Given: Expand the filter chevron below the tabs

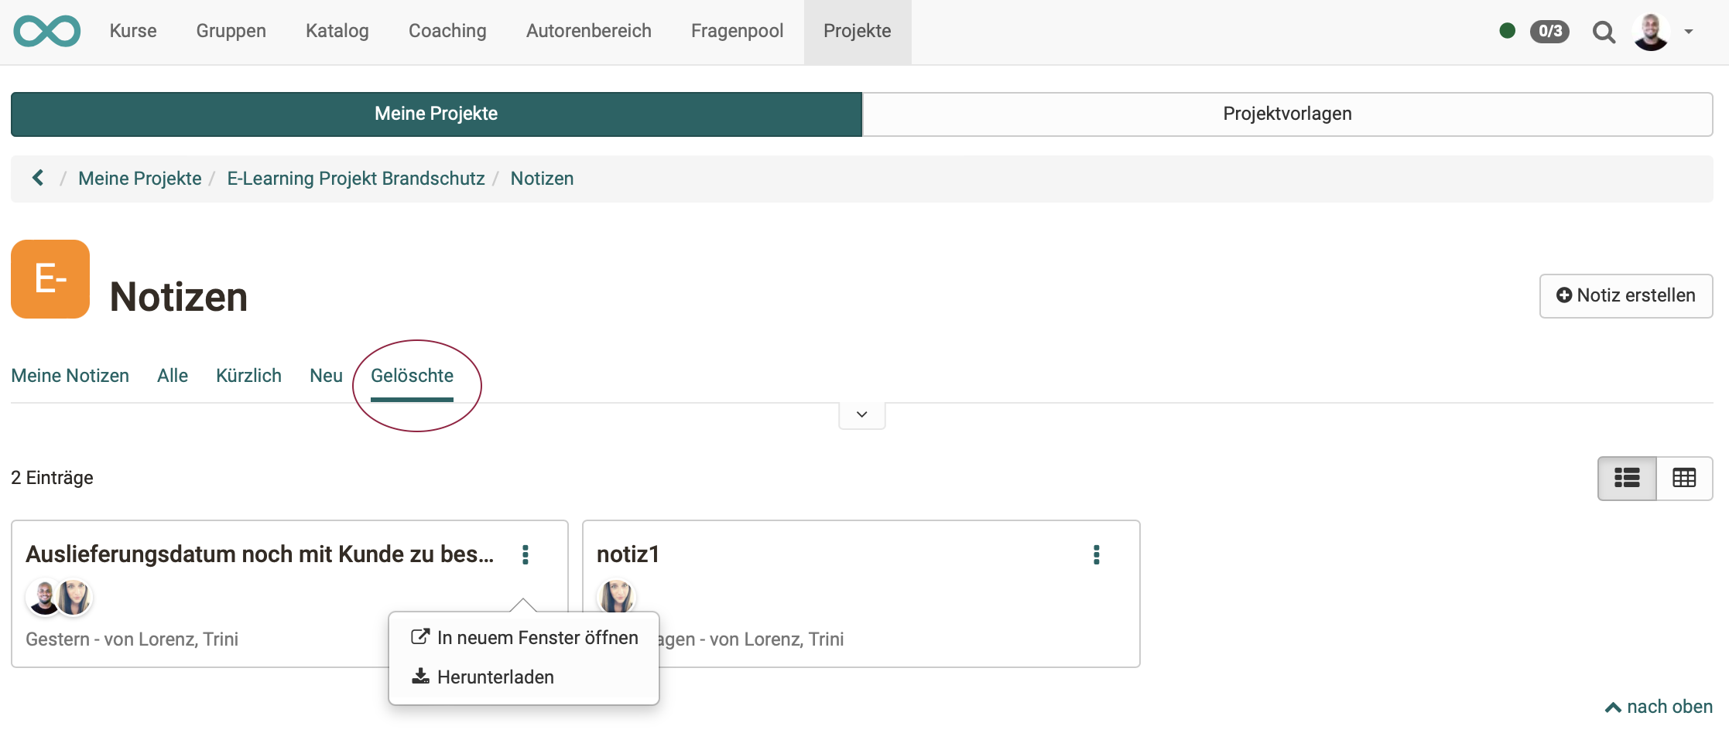Looking at the screenshot, I should [x=861, y=415].
